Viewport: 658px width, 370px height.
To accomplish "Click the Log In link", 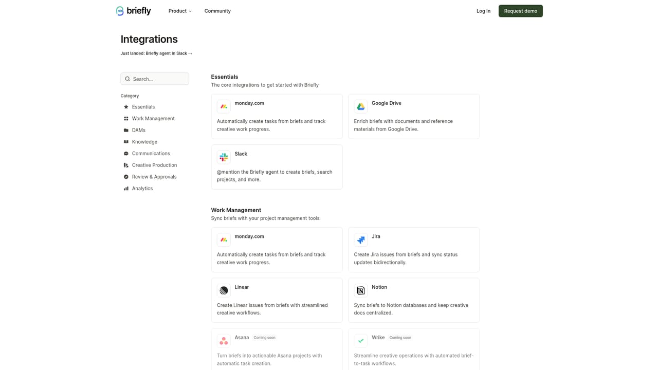I will click(x=483, y=11).
